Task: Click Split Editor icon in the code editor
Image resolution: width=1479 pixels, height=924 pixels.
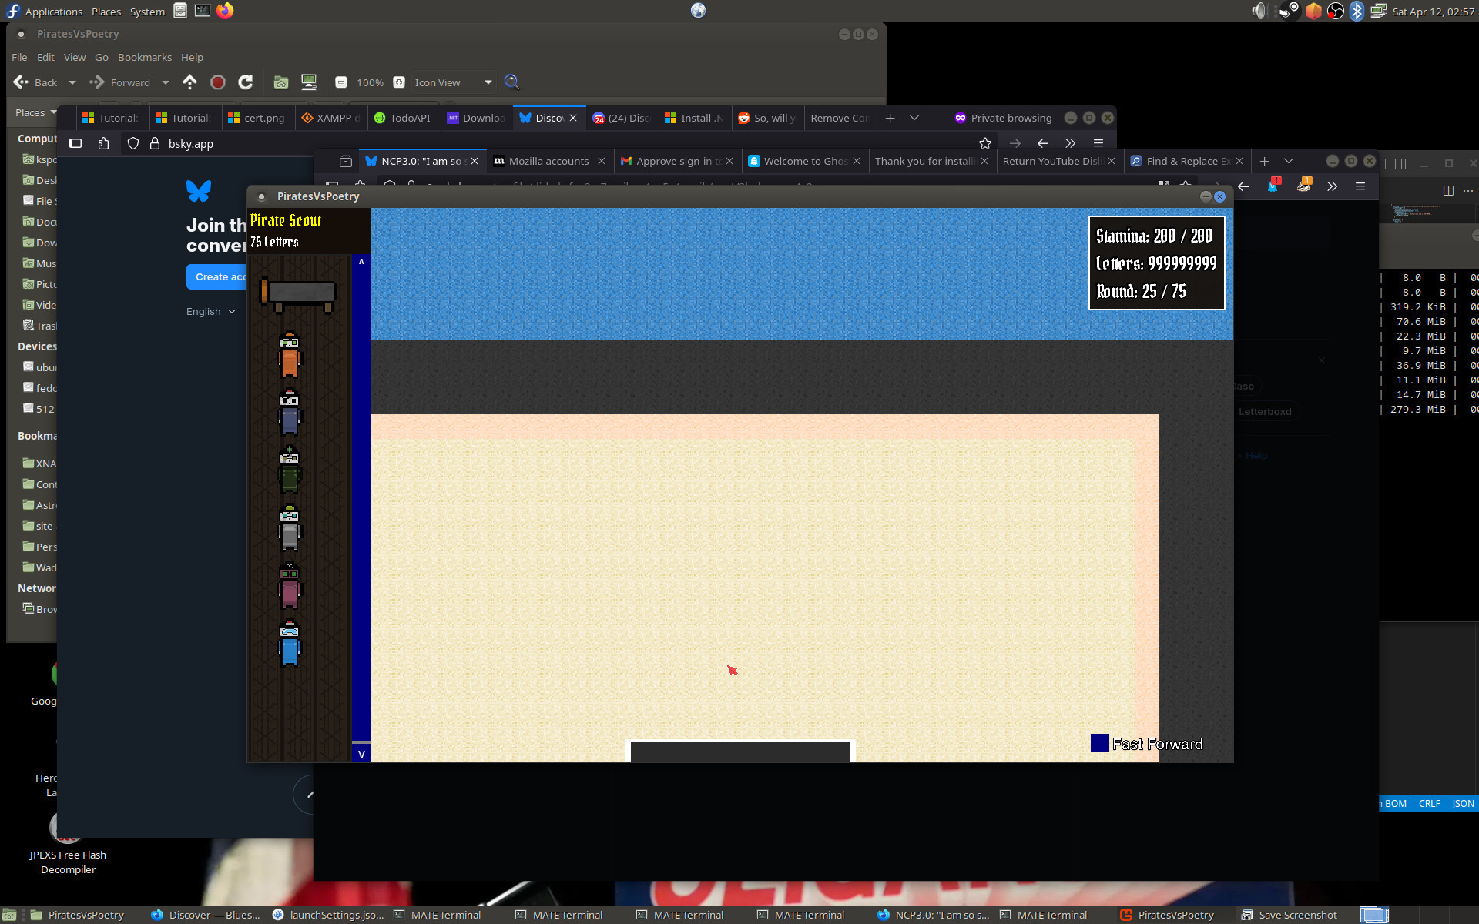Action: click(x=1448, y=190)
